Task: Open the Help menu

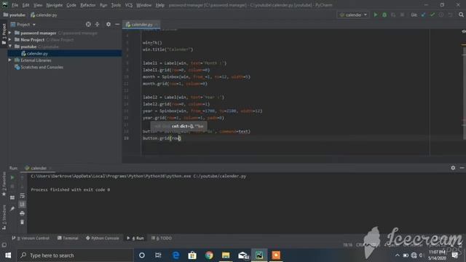Action: 160,5
